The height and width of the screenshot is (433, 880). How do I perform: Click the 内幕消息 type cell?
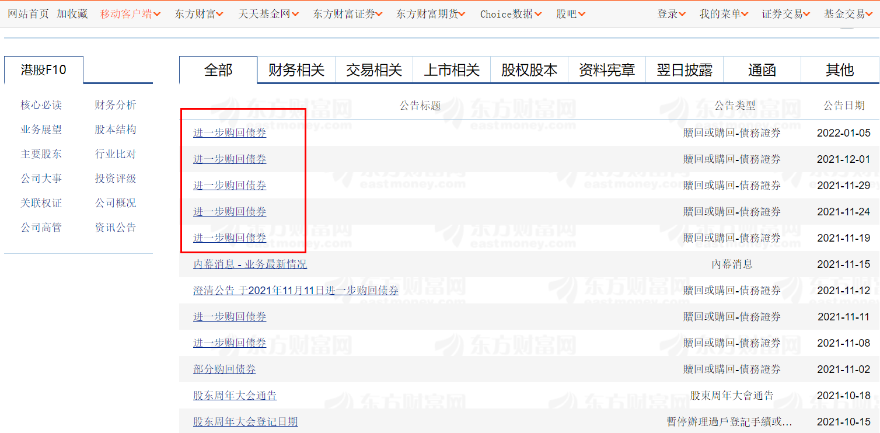click(x=732, y=264)
